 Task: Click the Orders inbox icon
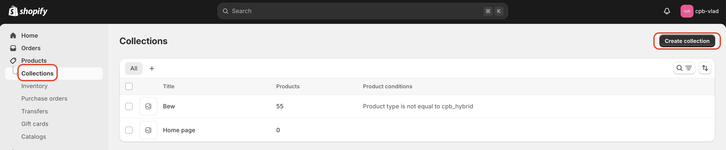13,48
